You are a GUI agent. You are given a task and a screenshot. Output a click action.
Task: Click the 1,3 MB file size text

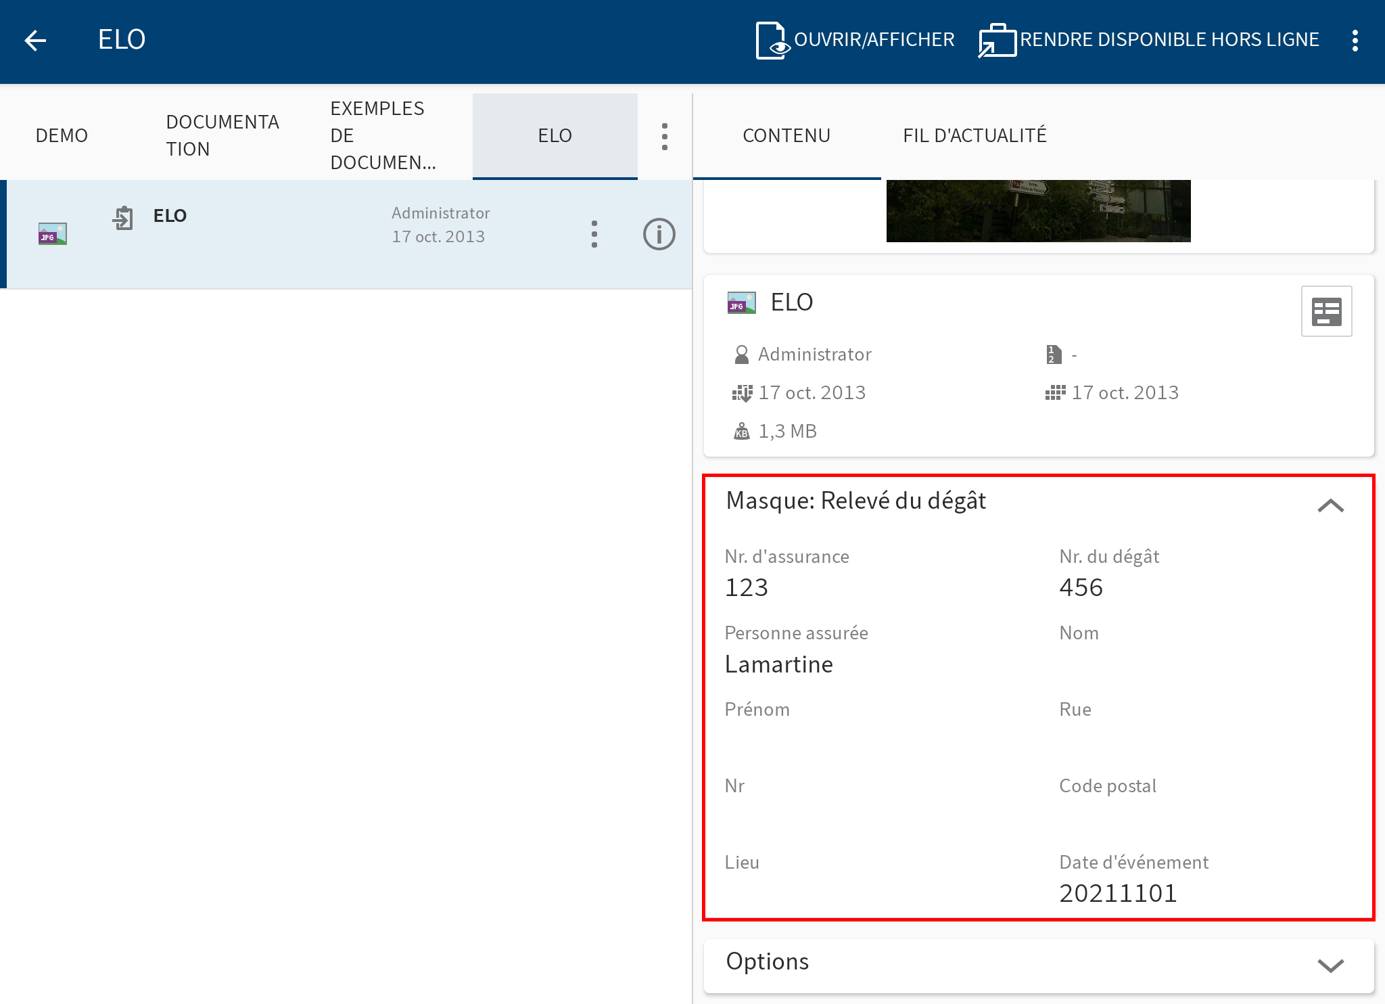pyautogui.click(x=788, y=431)
